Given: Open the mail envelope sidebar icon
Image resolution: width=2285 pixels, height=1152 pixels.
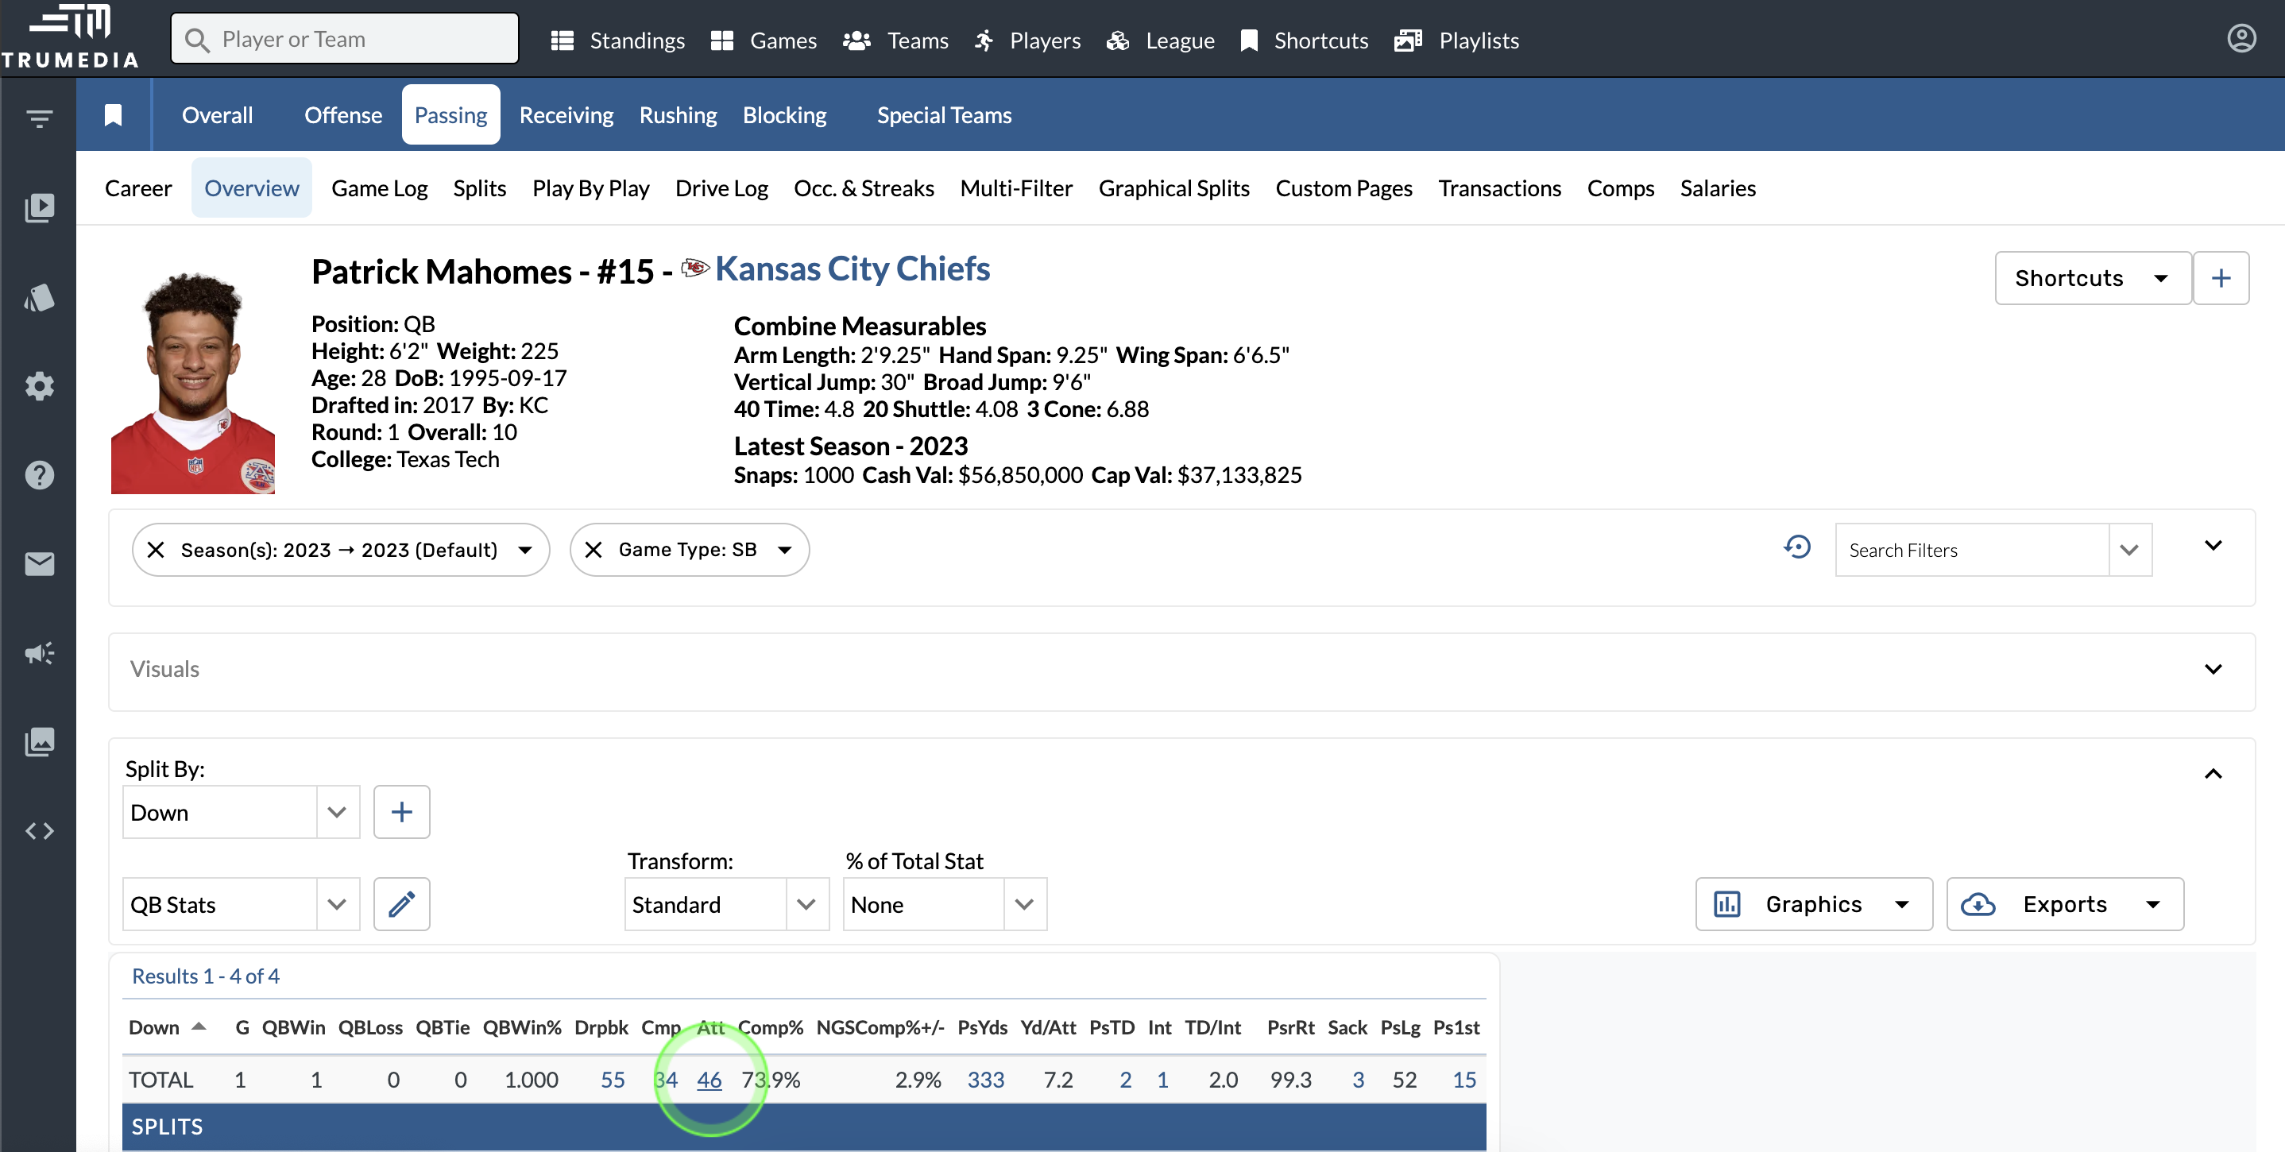Looking at the screenshot, I should (x=39, y=564).
